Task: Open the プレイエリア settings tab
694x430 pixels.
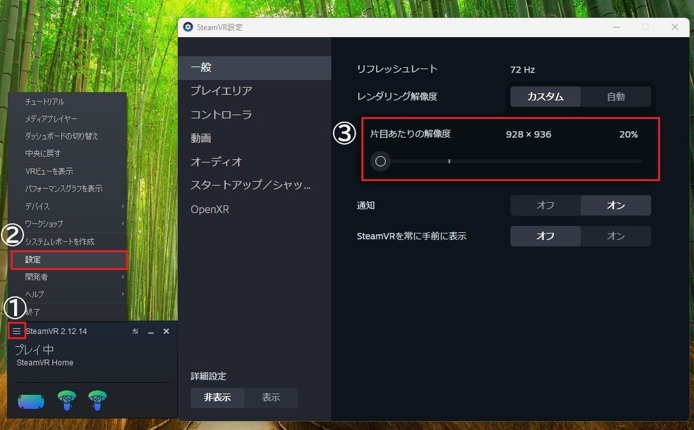Action: click(x=255, y=91)
